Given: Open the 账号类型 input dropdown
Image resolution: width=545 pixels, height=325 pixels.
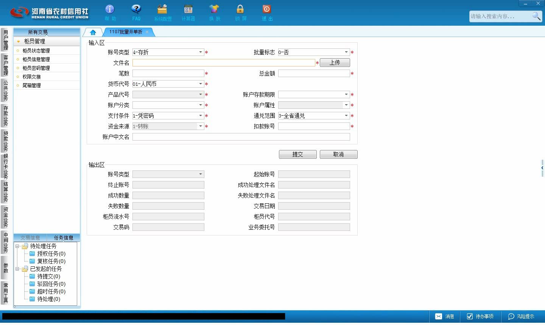Looking at the screenshot, I should click(x=201, y=52).
